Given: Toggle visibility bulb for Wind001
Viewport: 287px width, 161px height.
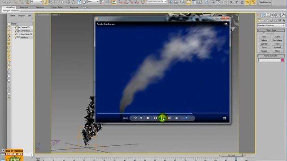Looking at the screenshot, I should click(16, 37).
